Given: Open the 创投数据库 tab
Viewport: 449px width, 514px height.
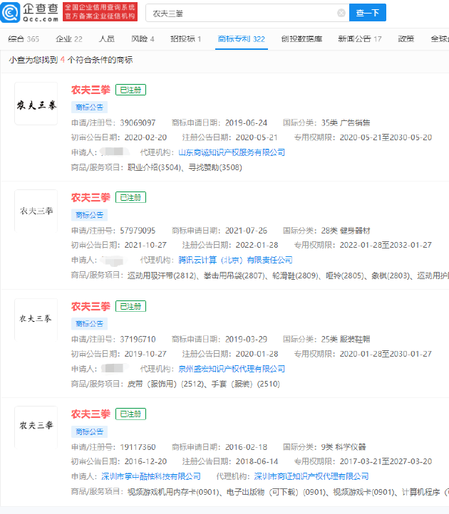Looking at the screenshot, I should (x=301, y=39).
